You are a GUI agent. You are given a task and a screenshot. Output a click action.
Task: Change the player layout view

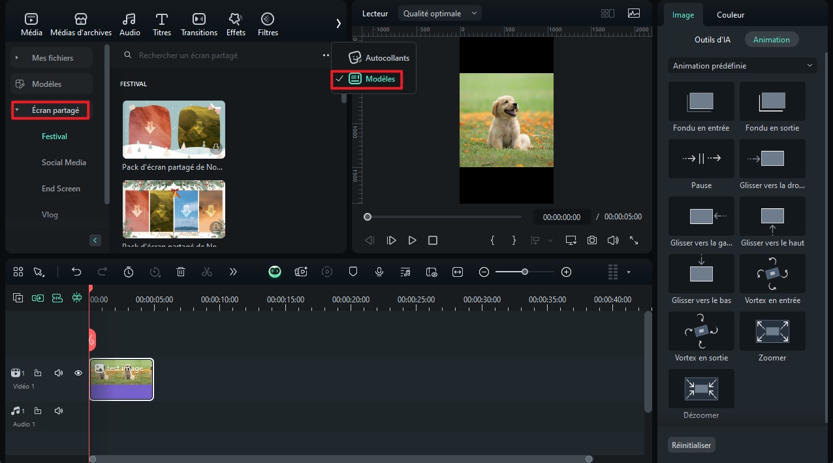608,13
